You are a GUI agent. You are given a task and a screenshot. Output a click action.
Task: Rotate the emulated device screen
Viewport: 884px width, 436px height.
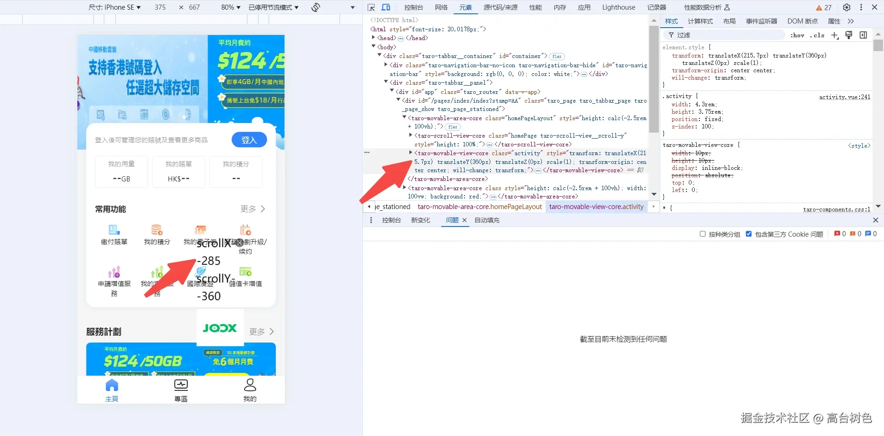pyautogui.click(x=315, y=7)
